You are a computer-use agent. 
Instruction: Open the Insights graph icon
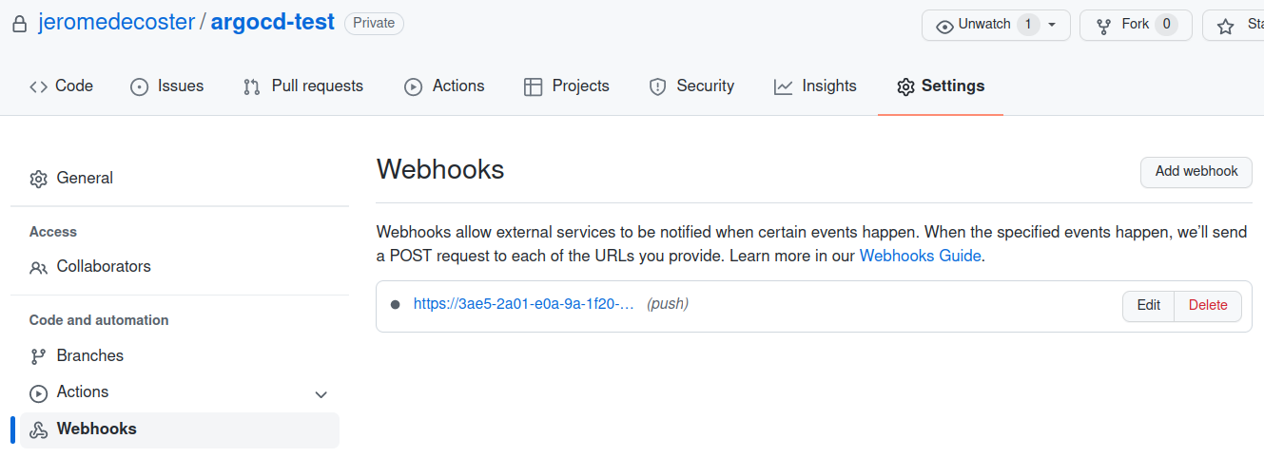[783, 86]
